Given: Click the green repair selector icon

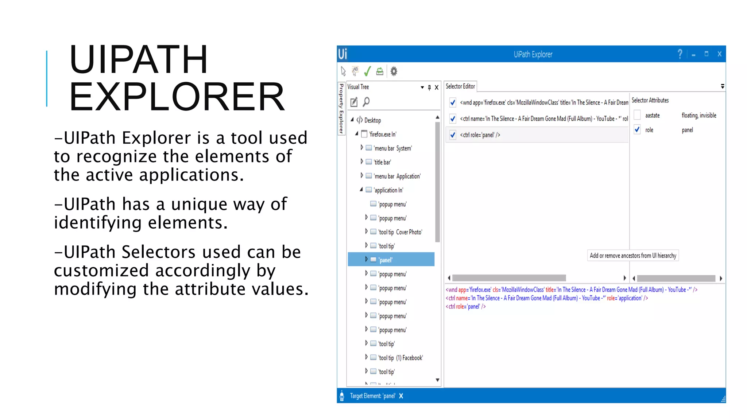Looking at the screenshot, I should click(x=380, y=71).
